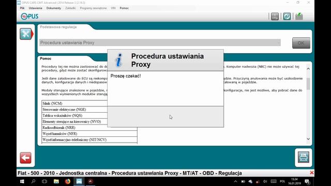Screen dimensions: 331x186
Task: Click the OPUS logo
Action: (29, 16)
